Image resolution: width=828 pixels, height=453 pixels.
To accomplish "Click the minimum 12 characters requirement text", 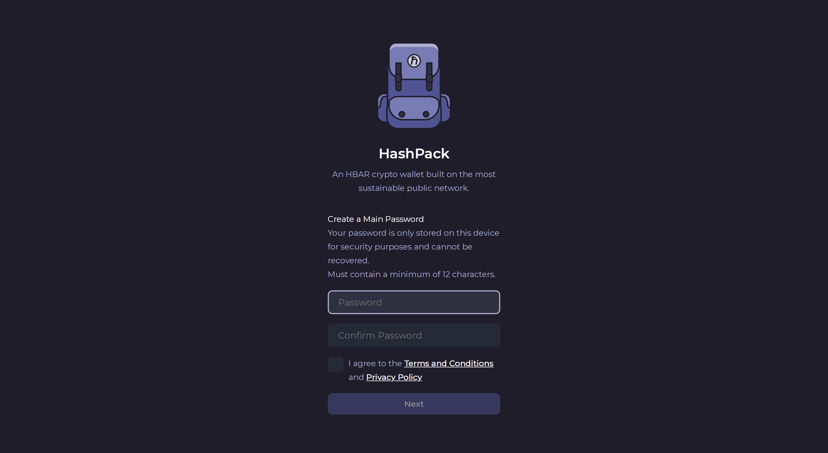I will tap(411, 275).
